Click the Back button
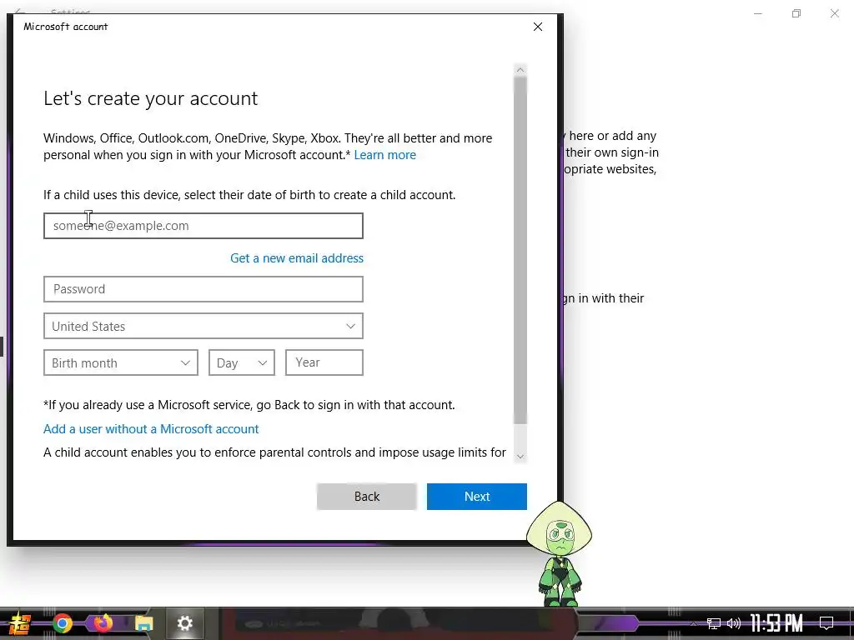Image resolution: width=854 pixels, height=640 pixels. click(x=367, y=497)
